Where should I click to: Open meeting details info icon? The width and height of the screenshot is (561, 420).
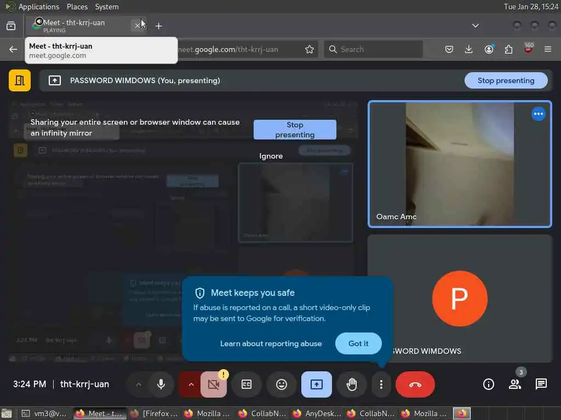point(488,384)
